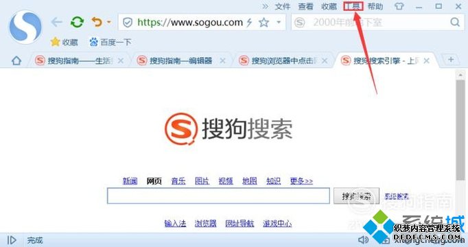
Task: Open the 查看 menu
Action: pos(305,6)
